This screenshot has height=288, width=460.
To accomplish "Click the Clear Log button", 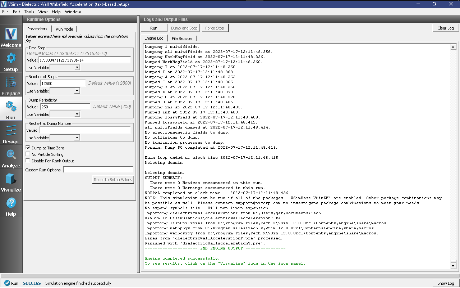I will point(446,28).
